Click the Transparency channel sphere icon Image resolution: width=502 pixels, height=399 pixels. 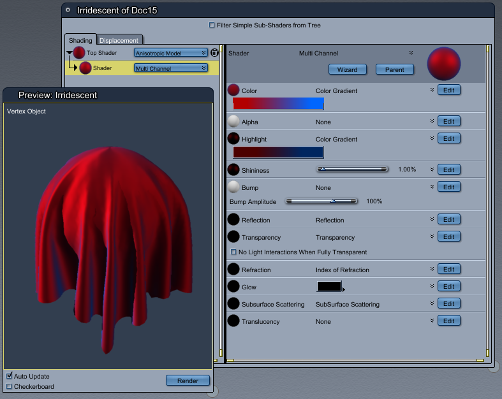[233, 236]
